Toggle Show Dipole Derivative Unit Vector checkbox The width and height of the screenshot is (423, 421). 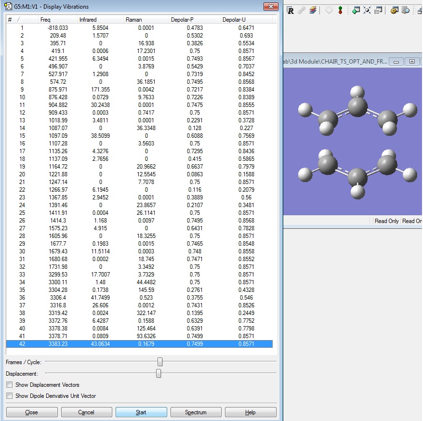tap(10, 396)
